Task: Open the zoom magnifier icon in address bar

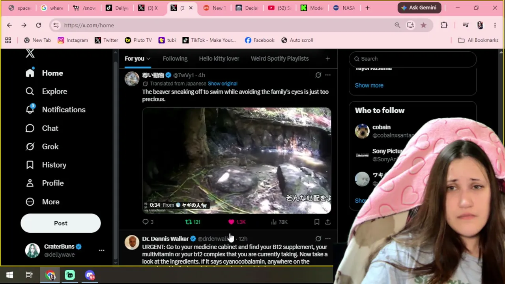Action: point(397,25)
